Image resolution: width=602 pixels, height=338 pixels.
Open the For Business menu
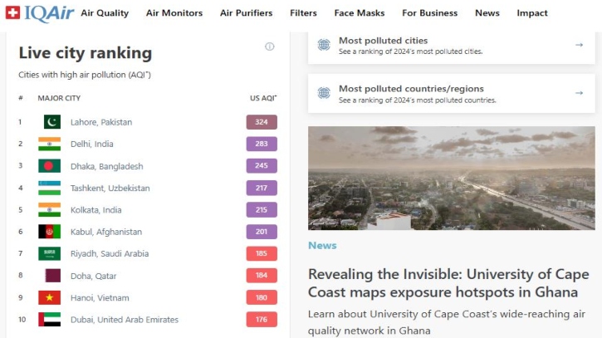coord(429,13)
